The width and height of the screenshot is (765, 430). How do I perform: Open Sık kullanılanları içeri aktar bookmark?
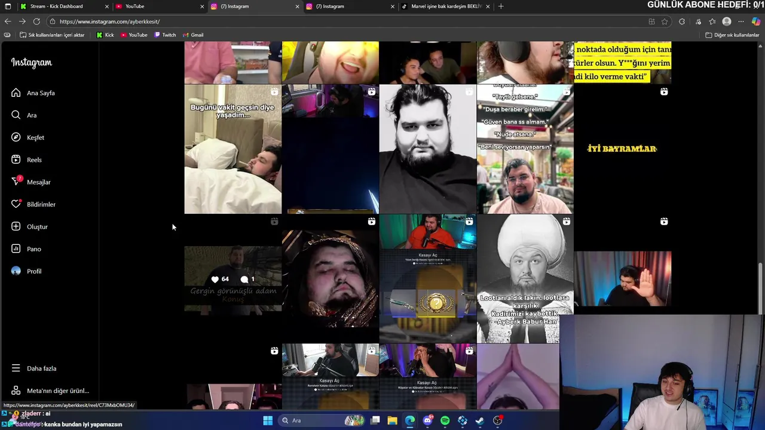point(52,35)
